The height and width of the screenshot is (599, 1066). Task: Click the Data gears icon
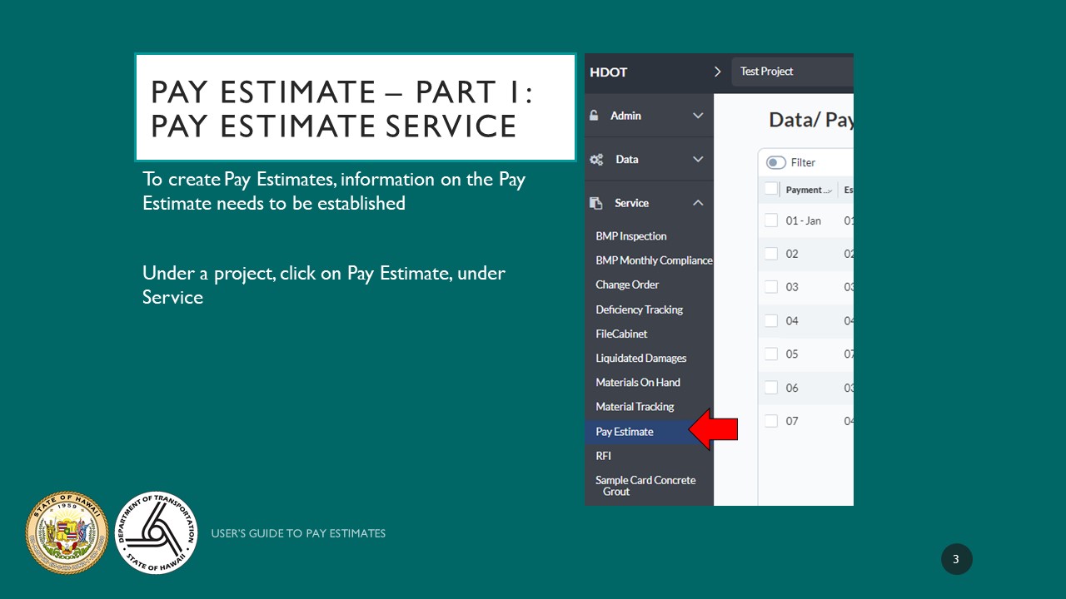tap(596, 159)
